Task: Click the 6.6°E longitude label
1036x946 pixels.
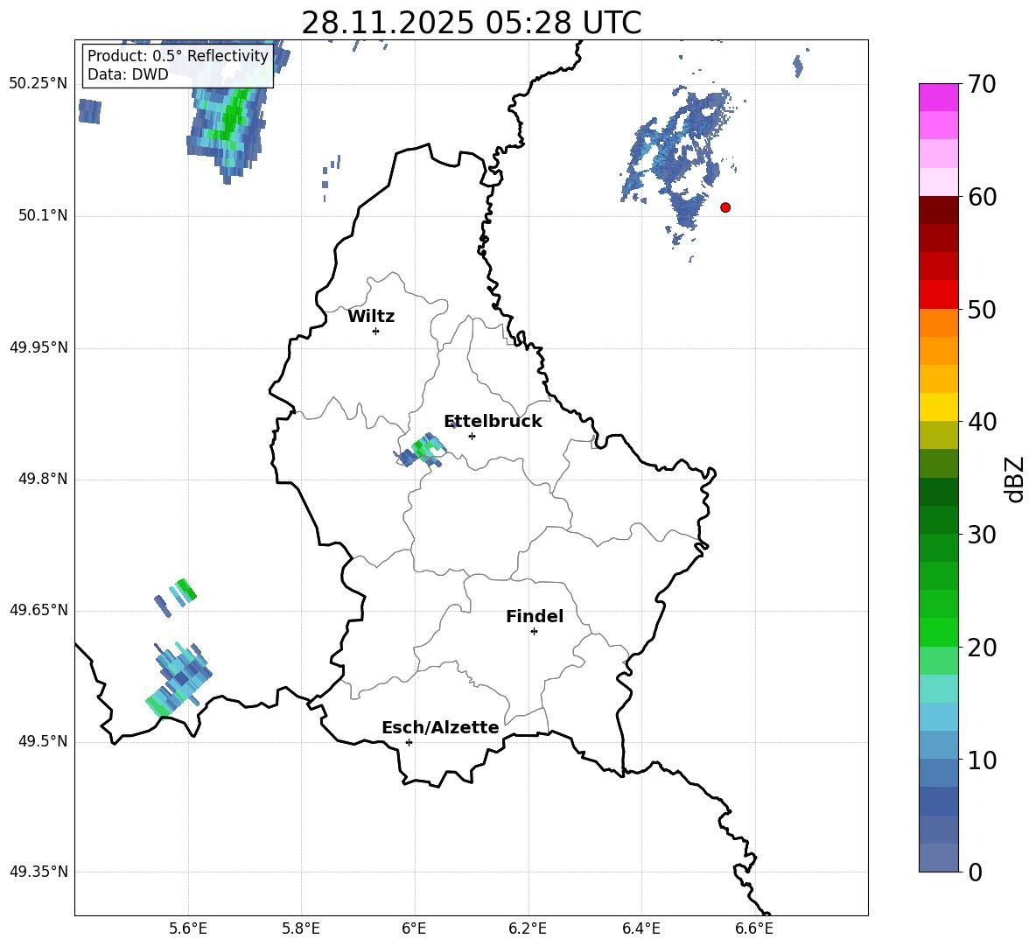Action: pyautogui.click(x=754, y=928)
